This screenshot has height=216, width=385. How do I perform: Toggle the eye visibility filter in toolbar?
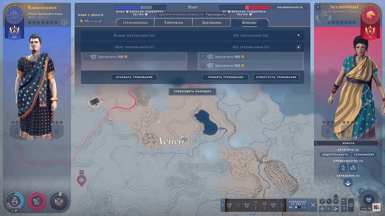coord(336,201)
